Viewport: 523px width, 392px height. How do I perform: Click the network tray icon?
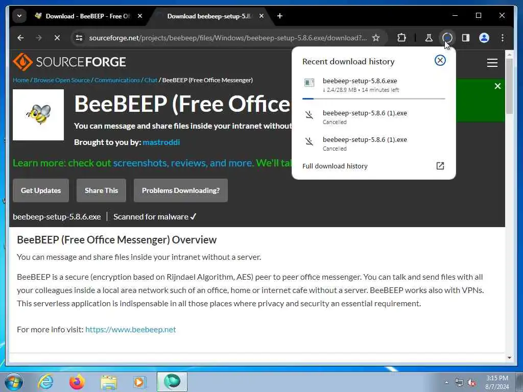459,383
